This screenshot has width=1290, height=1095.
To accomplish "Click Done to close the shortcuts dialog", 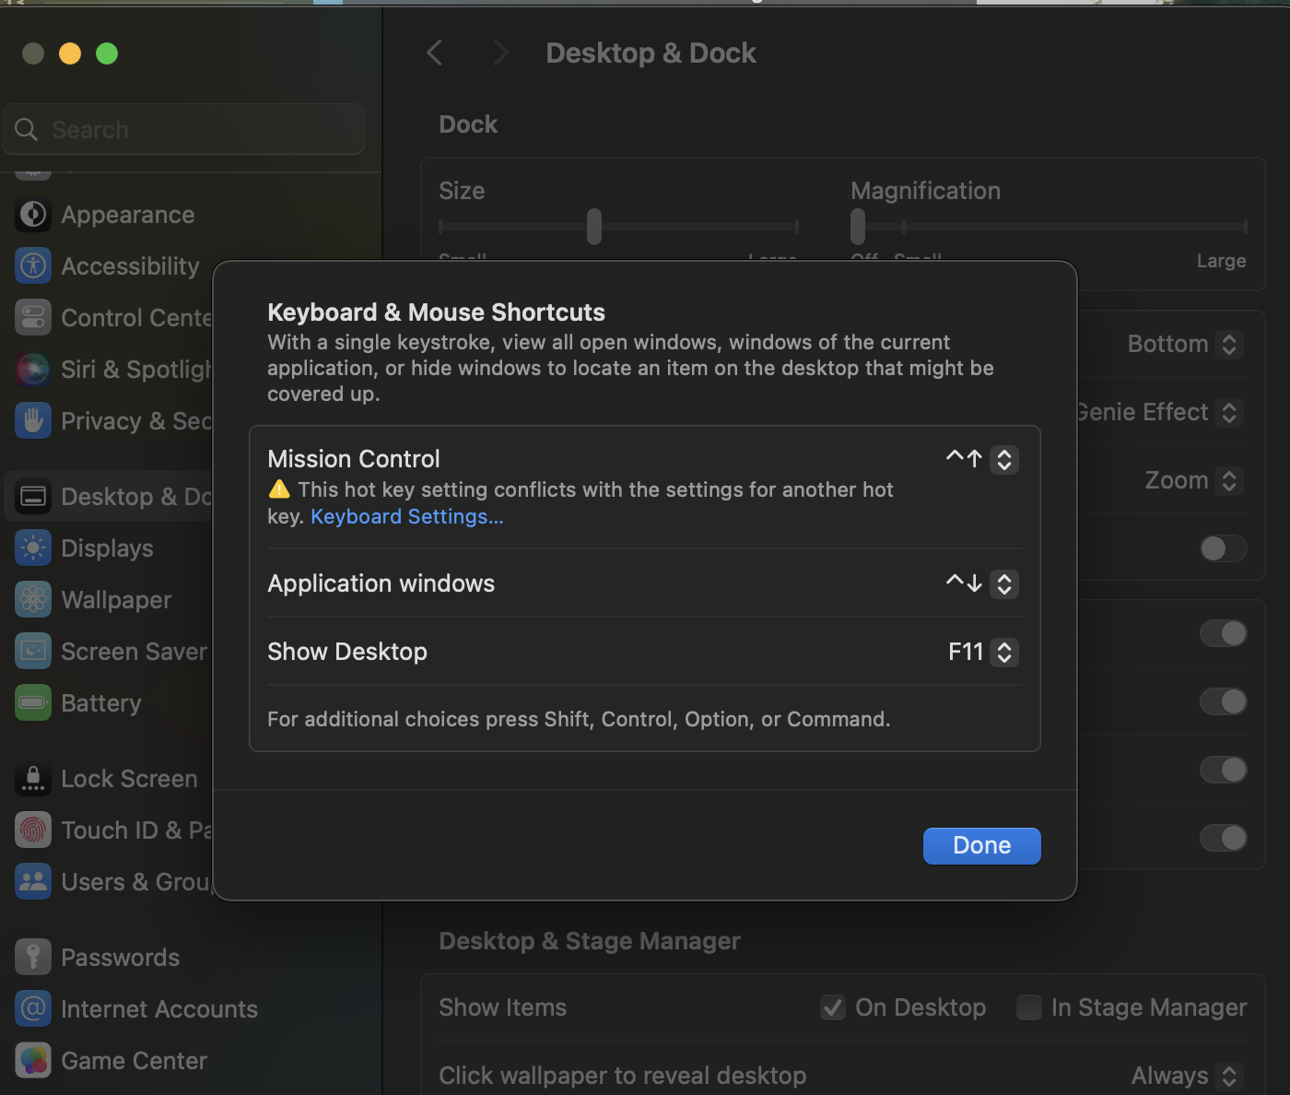I will (x=982, y=845).
